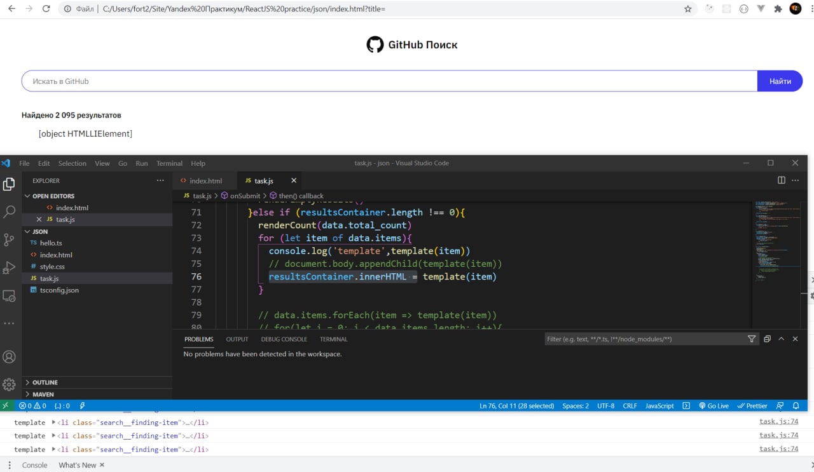Switch to the DEBUG CONSOLE tab
Image resolution: width=814 pixels, height=472 pixels.
click(x=284, y=339)
